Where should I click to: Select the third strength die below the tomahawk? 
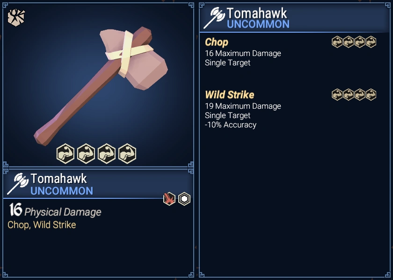[x=107, y=154]
